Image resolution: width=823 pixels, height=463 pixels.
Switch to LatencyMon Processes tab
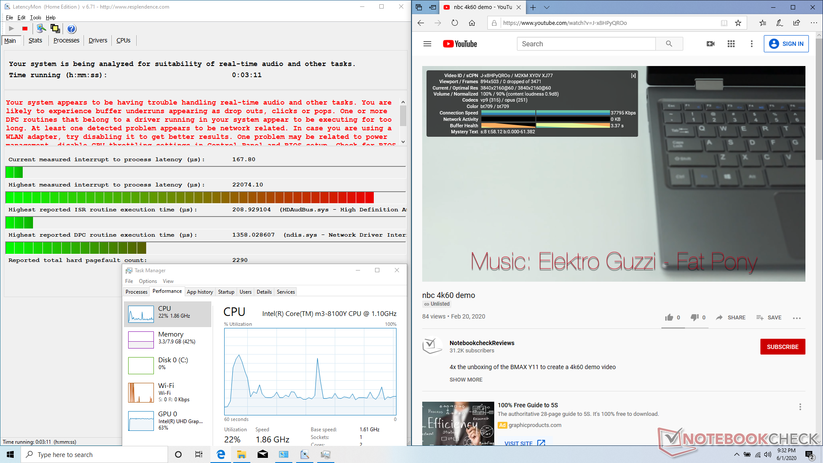[x=66, y=40]
